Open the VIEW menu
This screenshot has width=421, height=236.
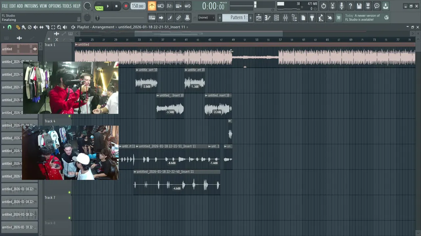click(43, 6)
